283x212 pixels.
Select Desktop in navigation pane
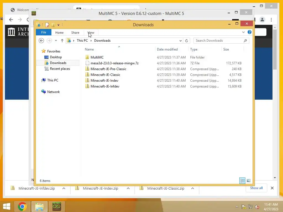click(x=56, y=57)
